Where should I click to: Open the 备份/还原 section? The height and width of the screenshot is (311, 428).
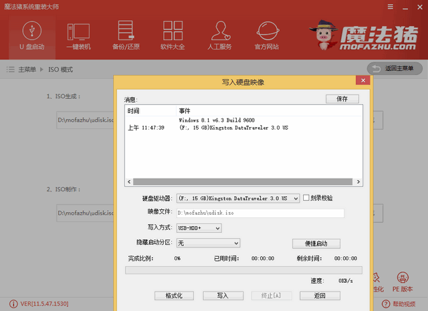(x=125, y=35)
